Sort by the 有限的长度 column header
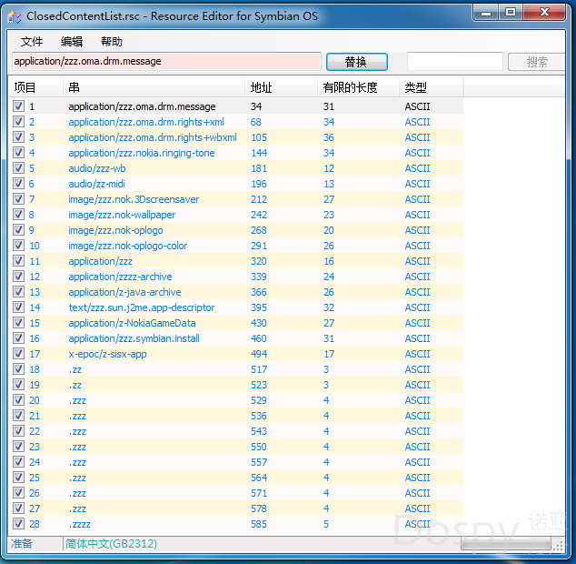The height and width of the screenshot is (564, 576). [358, 87]
